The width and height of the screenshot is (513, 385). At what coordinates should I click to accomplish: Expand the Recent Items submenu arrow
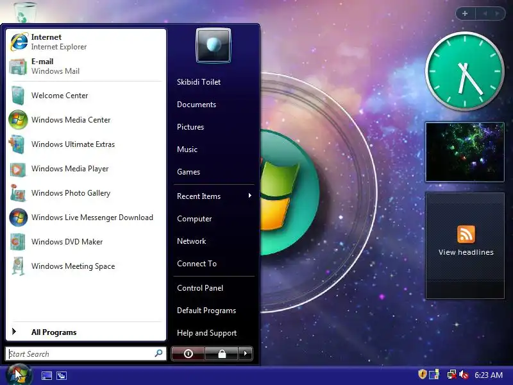click(250, 196)
